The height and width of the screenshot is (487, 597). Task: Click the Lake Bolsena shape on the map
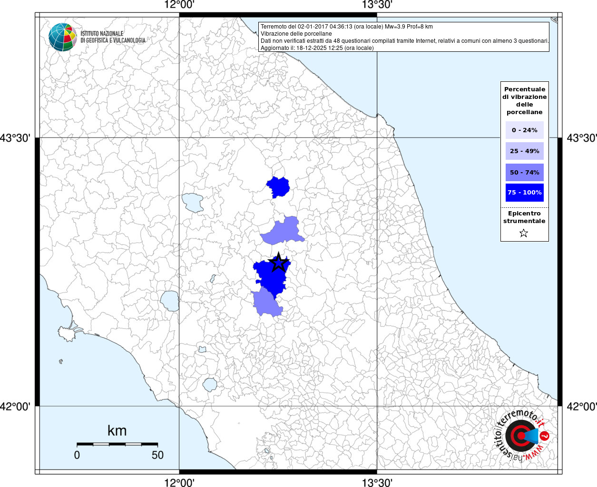(169, 301)
